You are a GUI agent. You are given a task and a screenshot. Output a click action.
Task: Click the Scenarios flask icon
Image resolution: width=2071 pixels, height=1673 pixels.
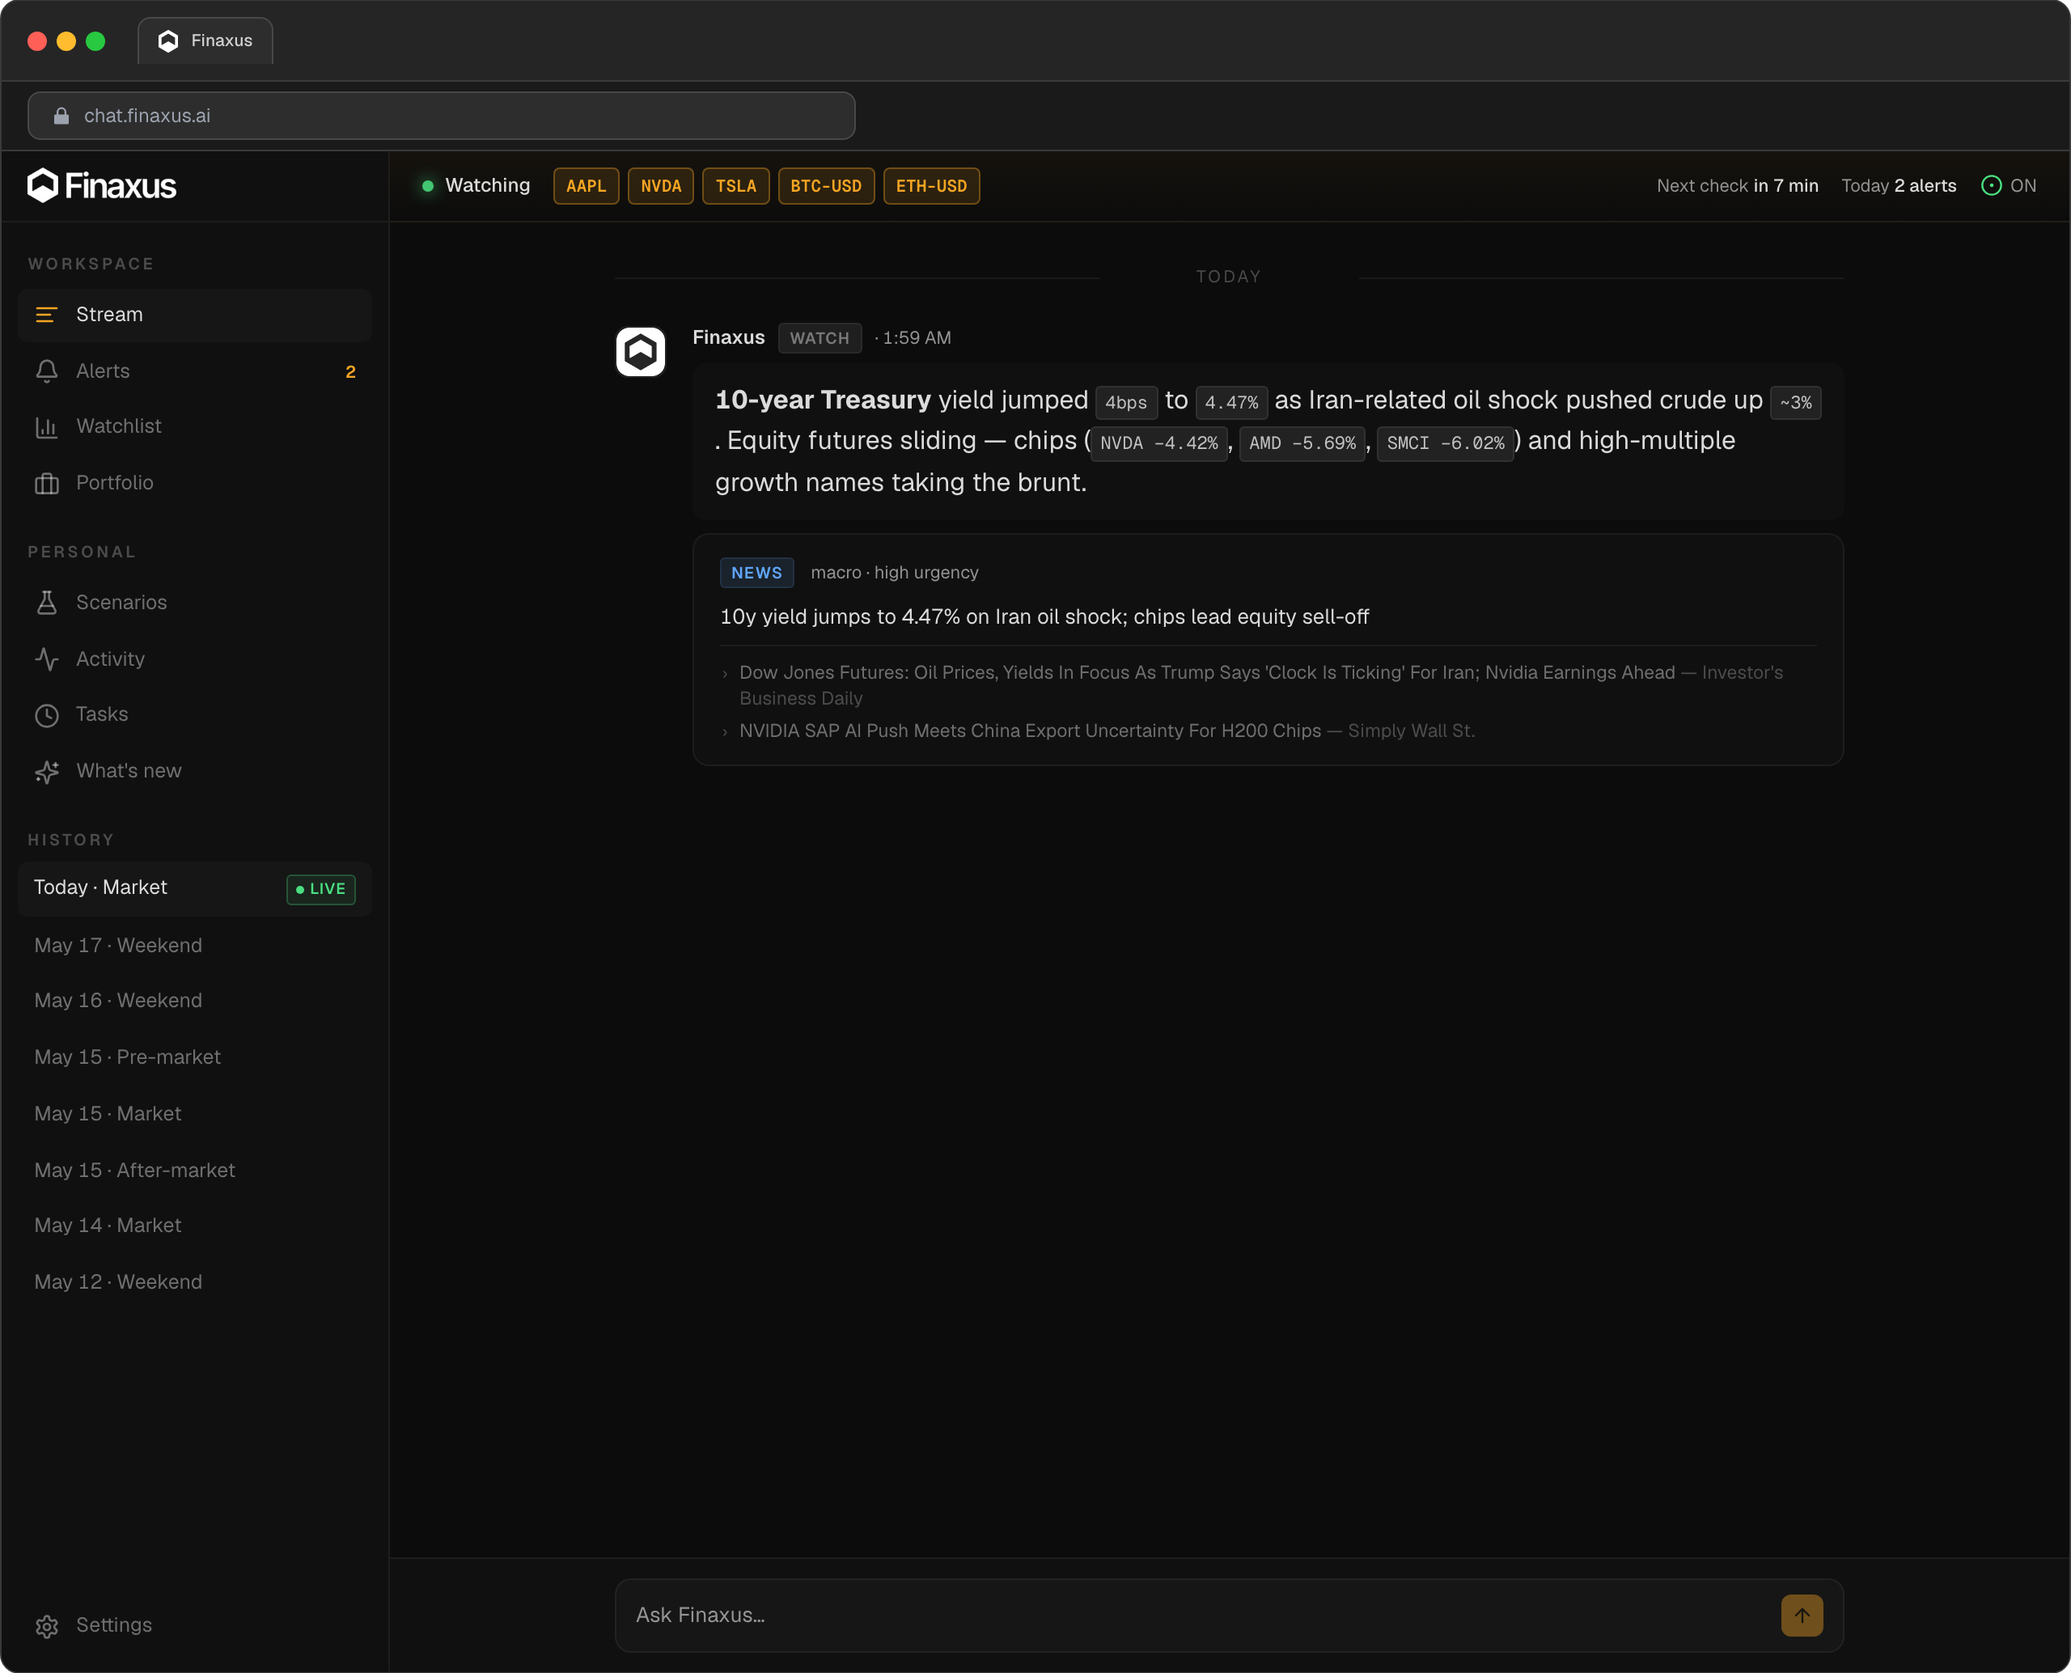click(46, 603)
